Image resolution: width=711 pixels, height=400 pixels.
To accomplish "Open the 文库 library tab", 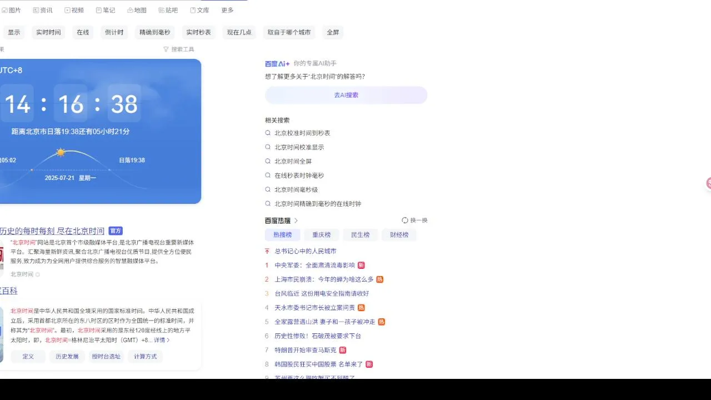I will [200, 10].
